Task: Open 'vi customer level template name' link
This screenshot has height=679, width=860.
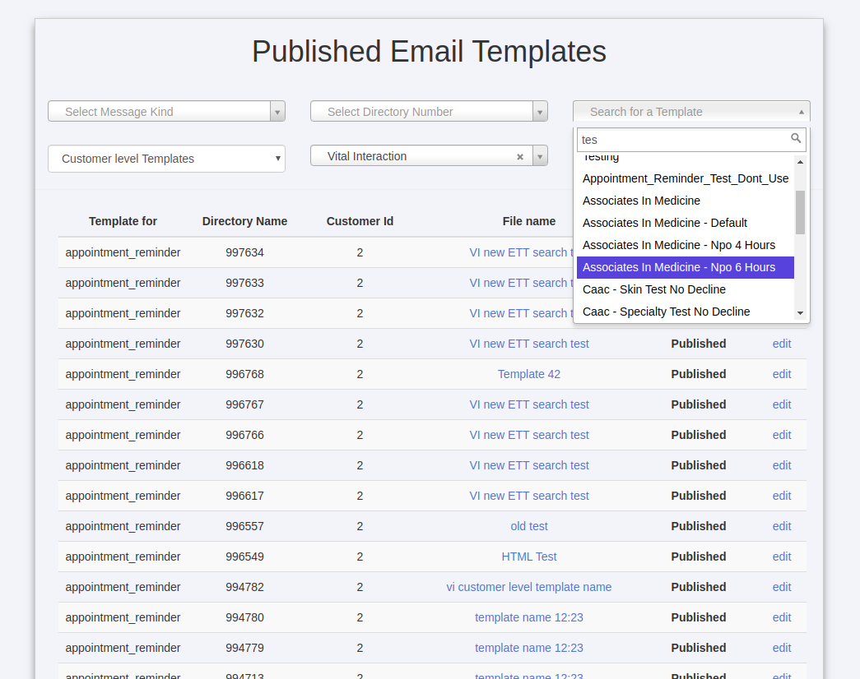Action: 528,587
